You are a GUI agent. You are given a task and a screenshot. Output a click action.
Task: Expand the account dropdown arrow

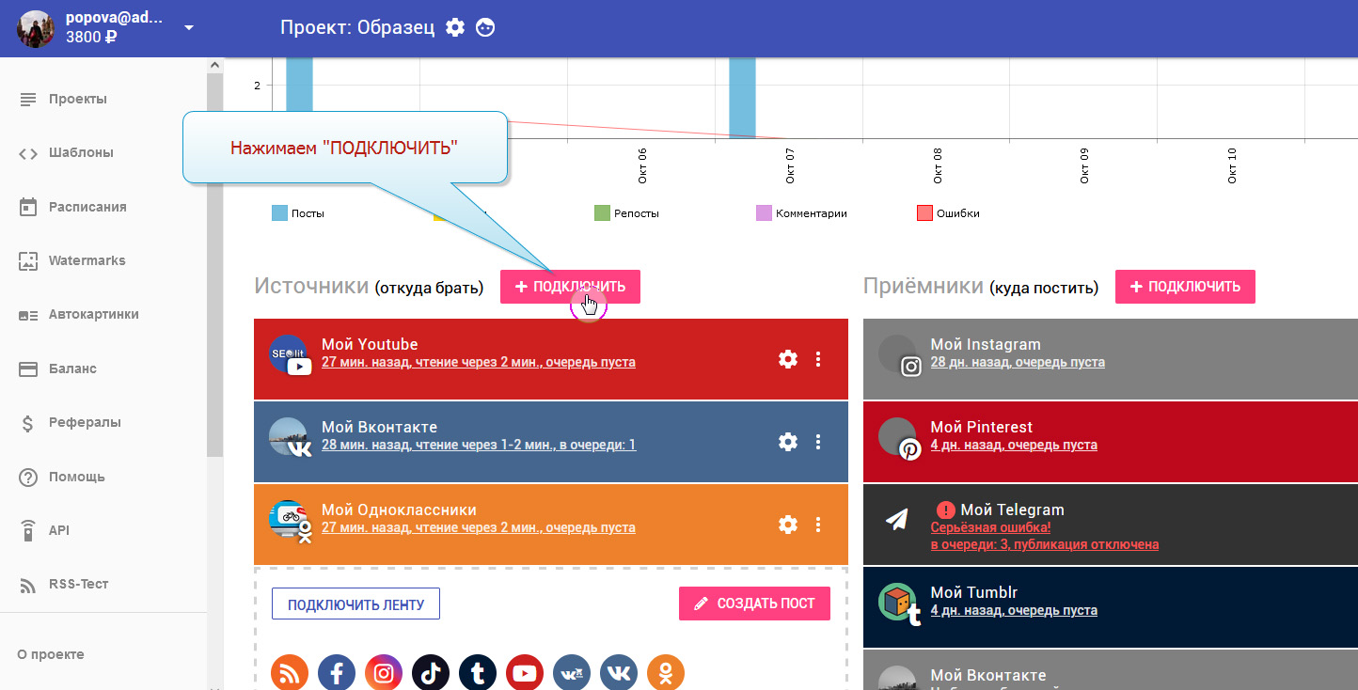[x=189, y=27]
